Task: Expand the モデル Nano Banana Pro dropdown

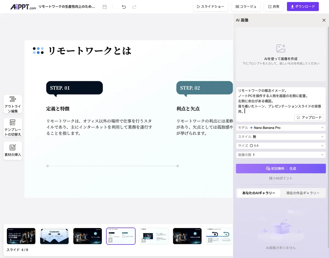Action: pyautogui.click(x=281, y=128)
